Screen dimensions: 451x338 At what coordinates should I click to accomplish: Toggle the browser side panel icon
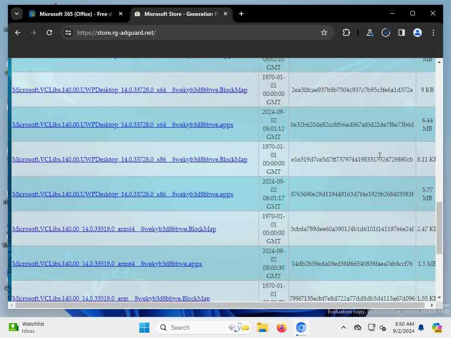(x=402, y=33)
